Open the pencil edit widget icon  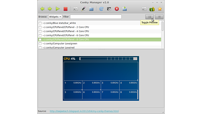tap(83, 9)
